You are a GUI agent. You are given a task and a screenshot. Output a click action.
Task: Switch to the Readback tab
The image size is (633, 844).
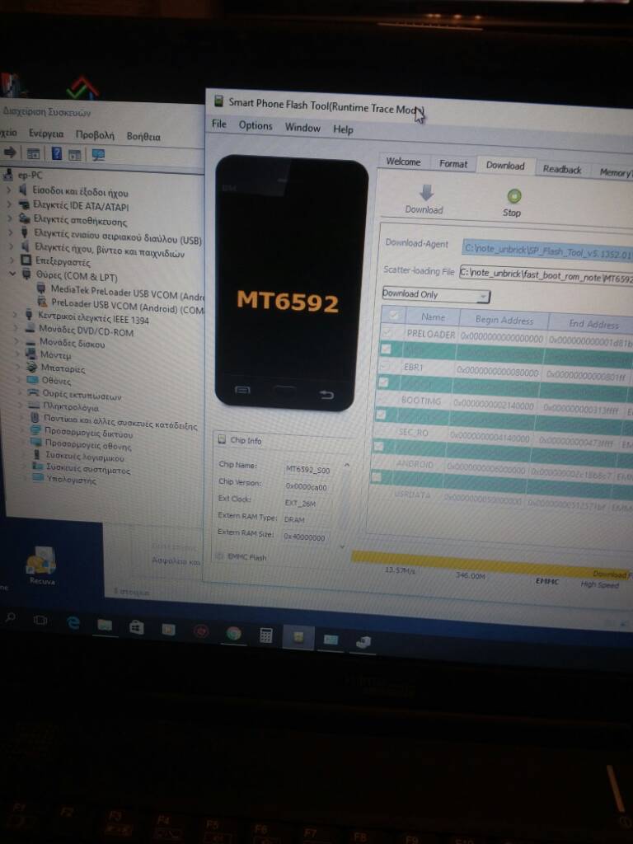tap(562, 170)
